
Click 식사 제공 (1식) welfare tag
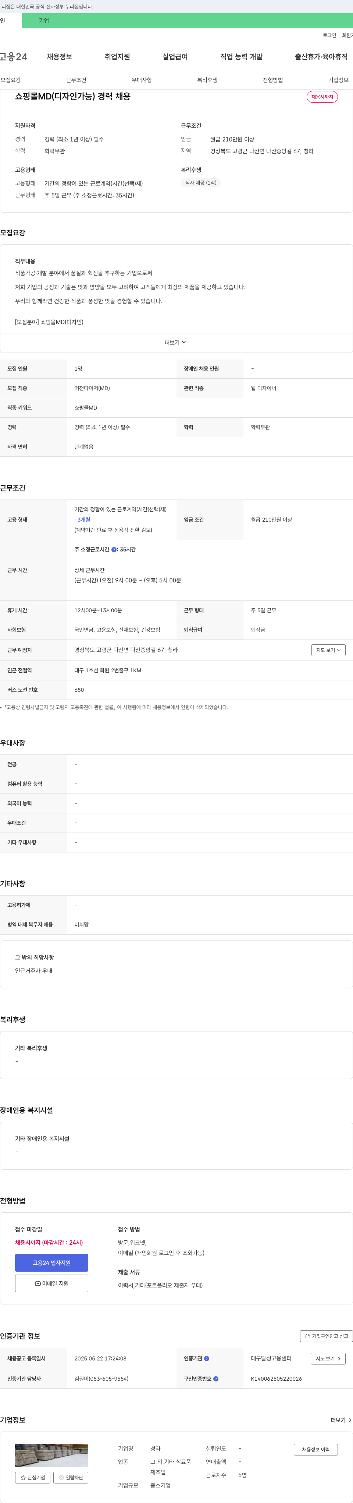(201, 183)
